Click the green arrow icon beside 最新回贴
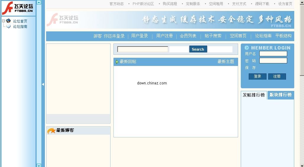 [117, 62]
